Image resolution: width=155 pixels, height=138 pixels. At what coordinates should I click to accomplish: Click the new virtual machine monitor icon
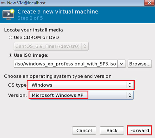9,14
